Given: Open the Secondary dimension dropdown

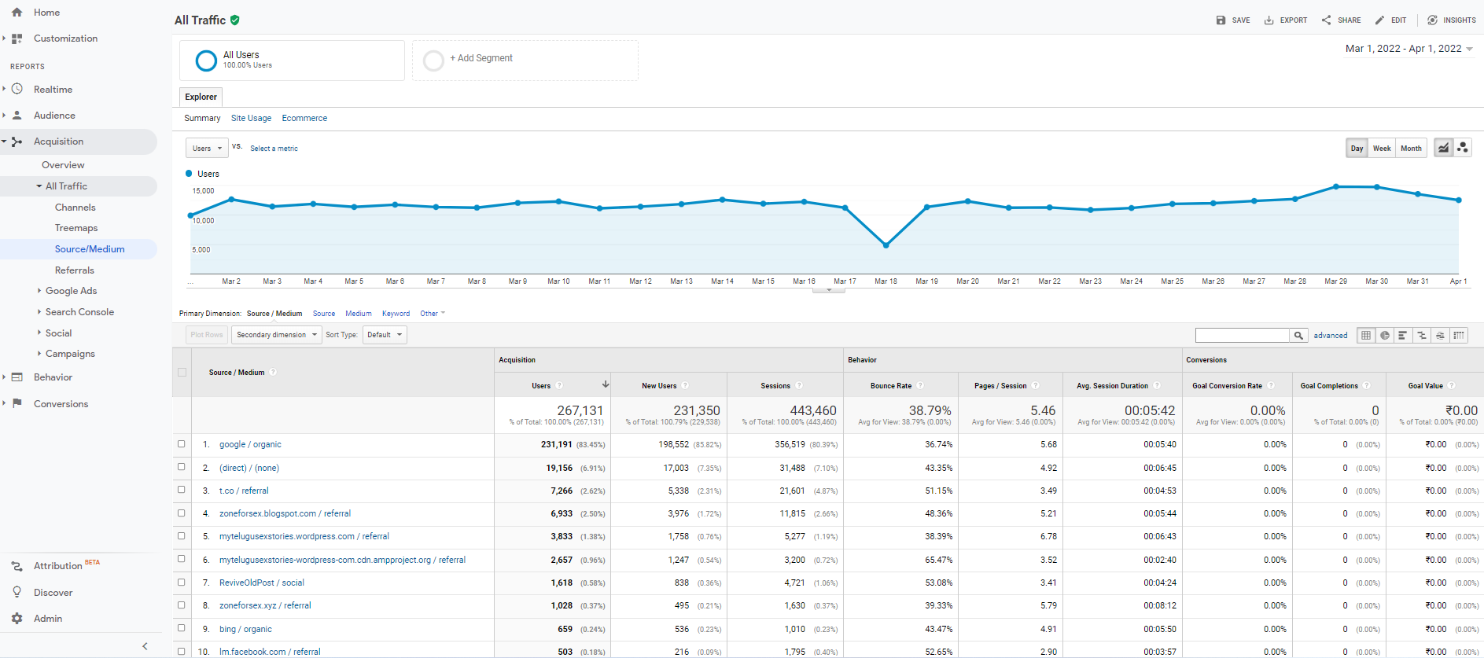Looking at the screenshot, I should pos(277,335).
